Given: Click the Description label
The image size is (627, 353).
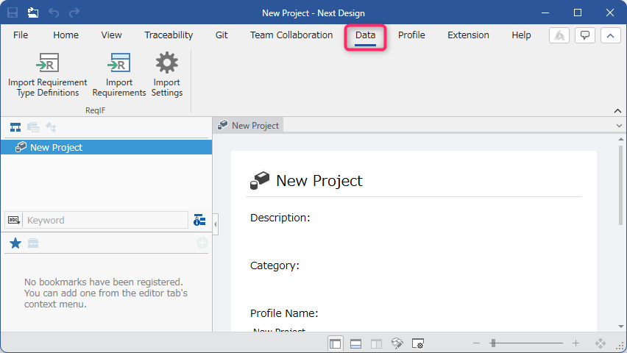Looking at the screenshot, I should tap(280, 218).
